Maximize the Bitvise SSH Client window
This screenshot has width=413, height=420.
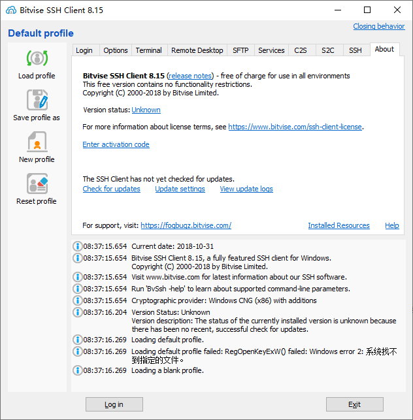367,10
